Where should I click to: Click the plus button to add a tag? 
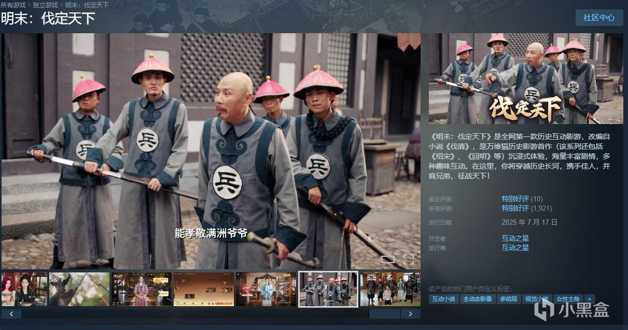point(589,299)
